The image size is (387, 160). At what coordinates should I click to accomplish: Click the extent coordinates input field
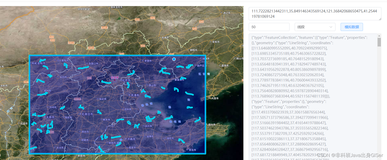(x=314, y=14)
